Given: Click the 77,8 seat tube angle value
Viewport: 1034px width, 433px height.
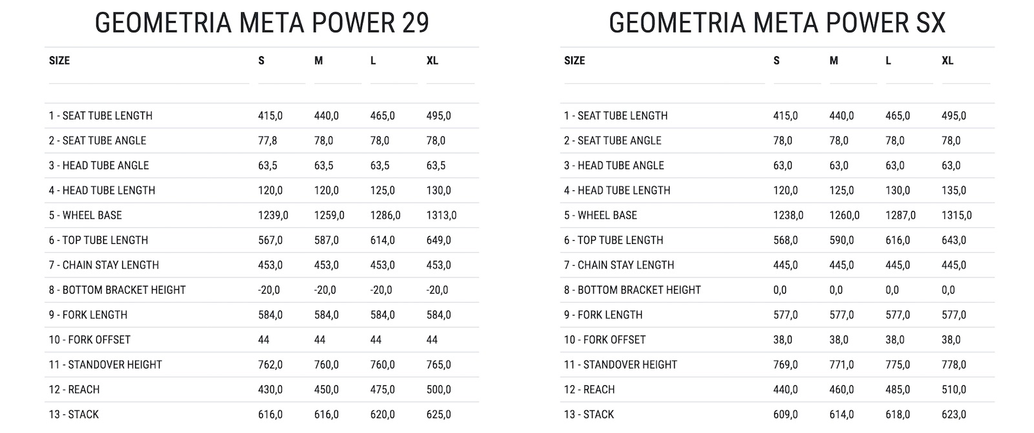Looking at the screenshot, I should pyautogui.click(x=267, y=141).
